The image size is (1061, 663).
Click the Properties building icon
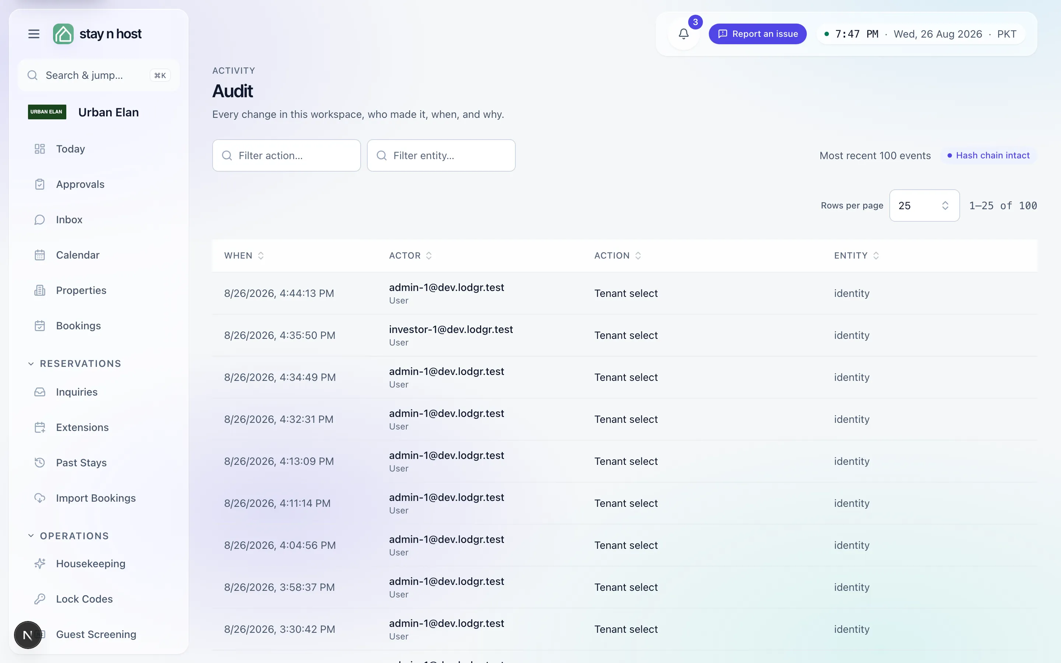(40, 290)
